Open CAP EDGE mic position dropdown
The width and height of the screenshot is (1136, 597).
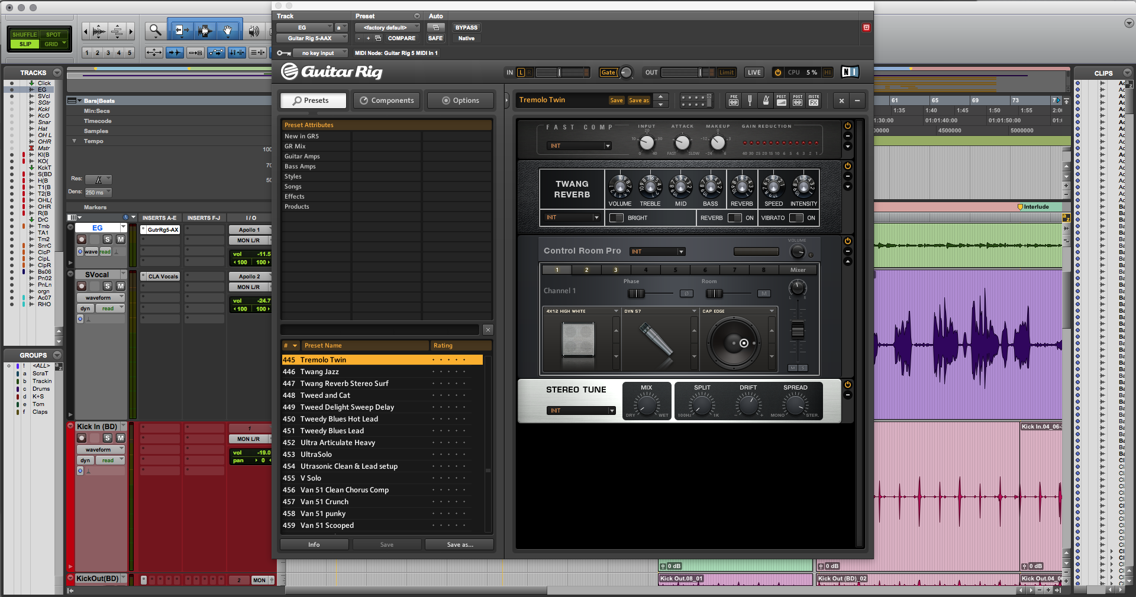[x=738, y=311]
